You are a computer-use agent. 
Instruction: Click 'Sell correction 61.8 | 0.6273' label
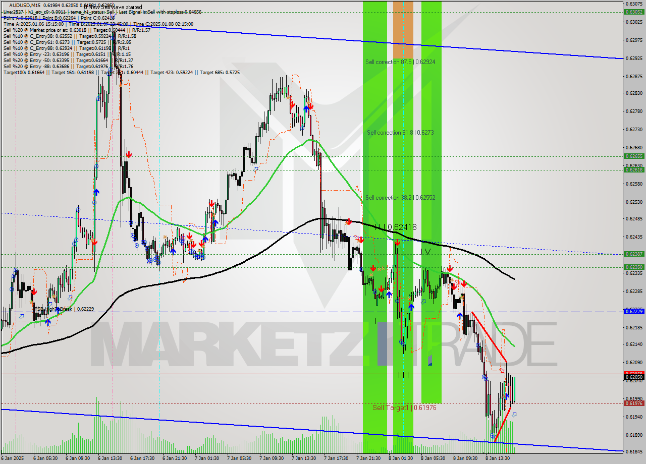(x=400, y=133)
